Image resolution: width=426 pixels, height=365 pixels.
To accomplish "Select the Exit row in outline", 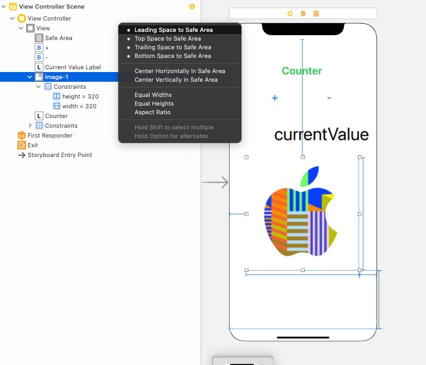I will pos(33,145).
